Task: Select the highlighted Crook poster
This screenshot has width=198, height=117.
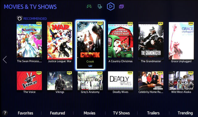Action: coord(90,45)
